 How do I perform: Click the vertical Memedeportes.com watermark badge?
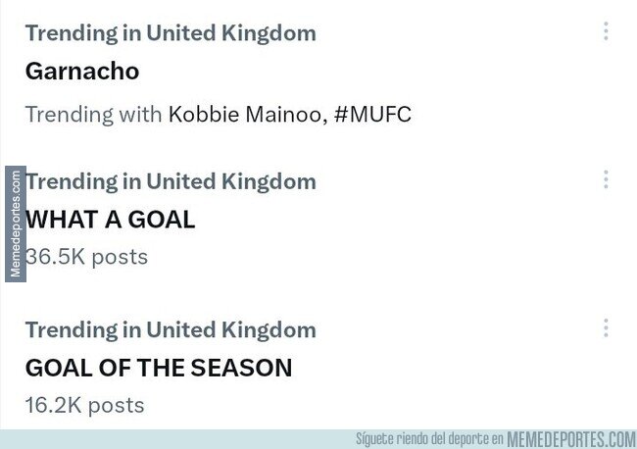16,224
